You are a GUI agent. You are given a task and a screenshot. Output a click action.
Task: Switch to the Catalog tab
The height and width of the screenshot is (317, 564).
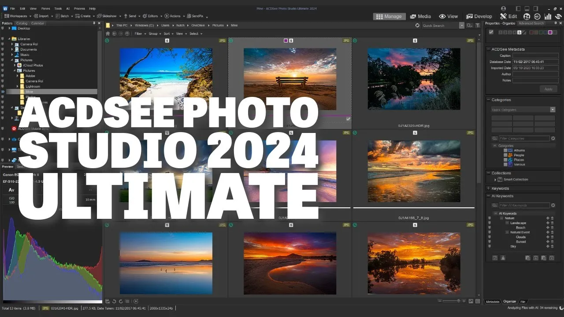pyautogui.click(x=22, y=23)
